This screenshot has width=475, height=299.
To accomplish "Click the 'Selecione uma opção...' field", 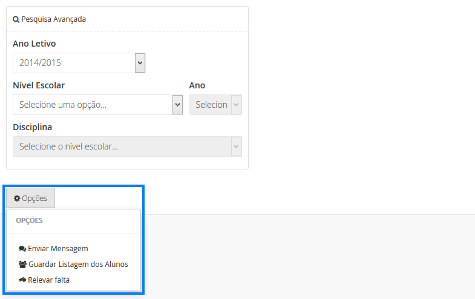I will click(x=92, y=105).
